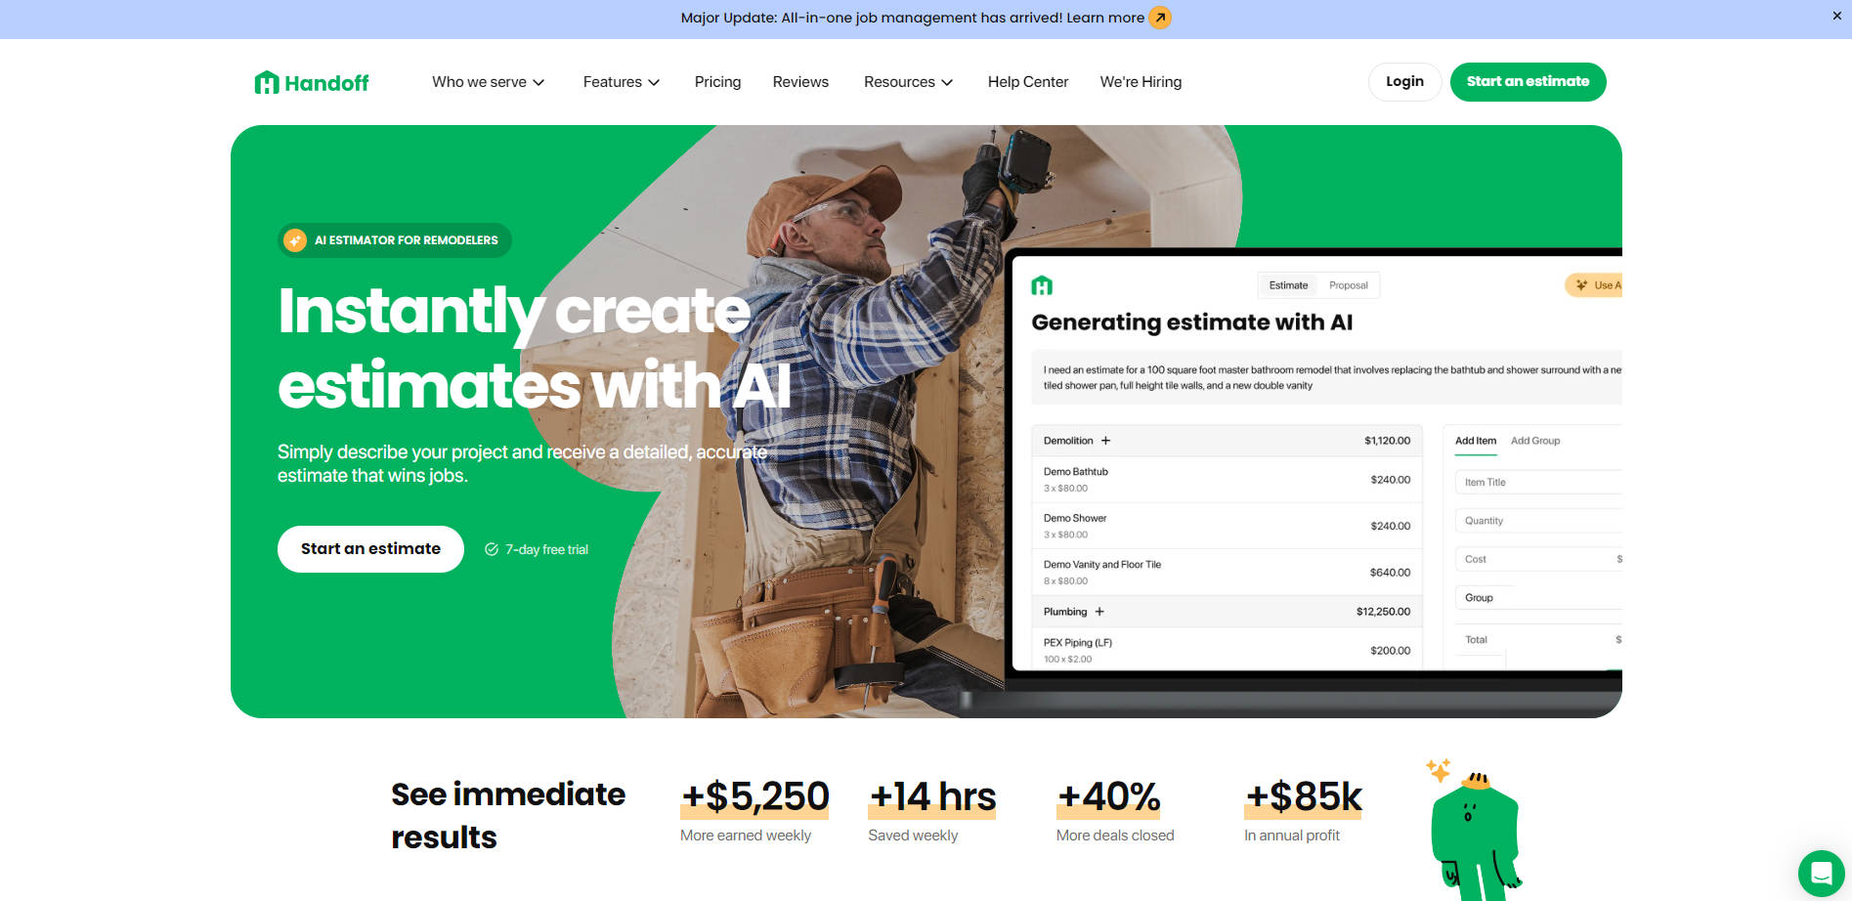Click the Handoff logo in the header
Screen dimensions: 1852x901
[x=311, y=83]
